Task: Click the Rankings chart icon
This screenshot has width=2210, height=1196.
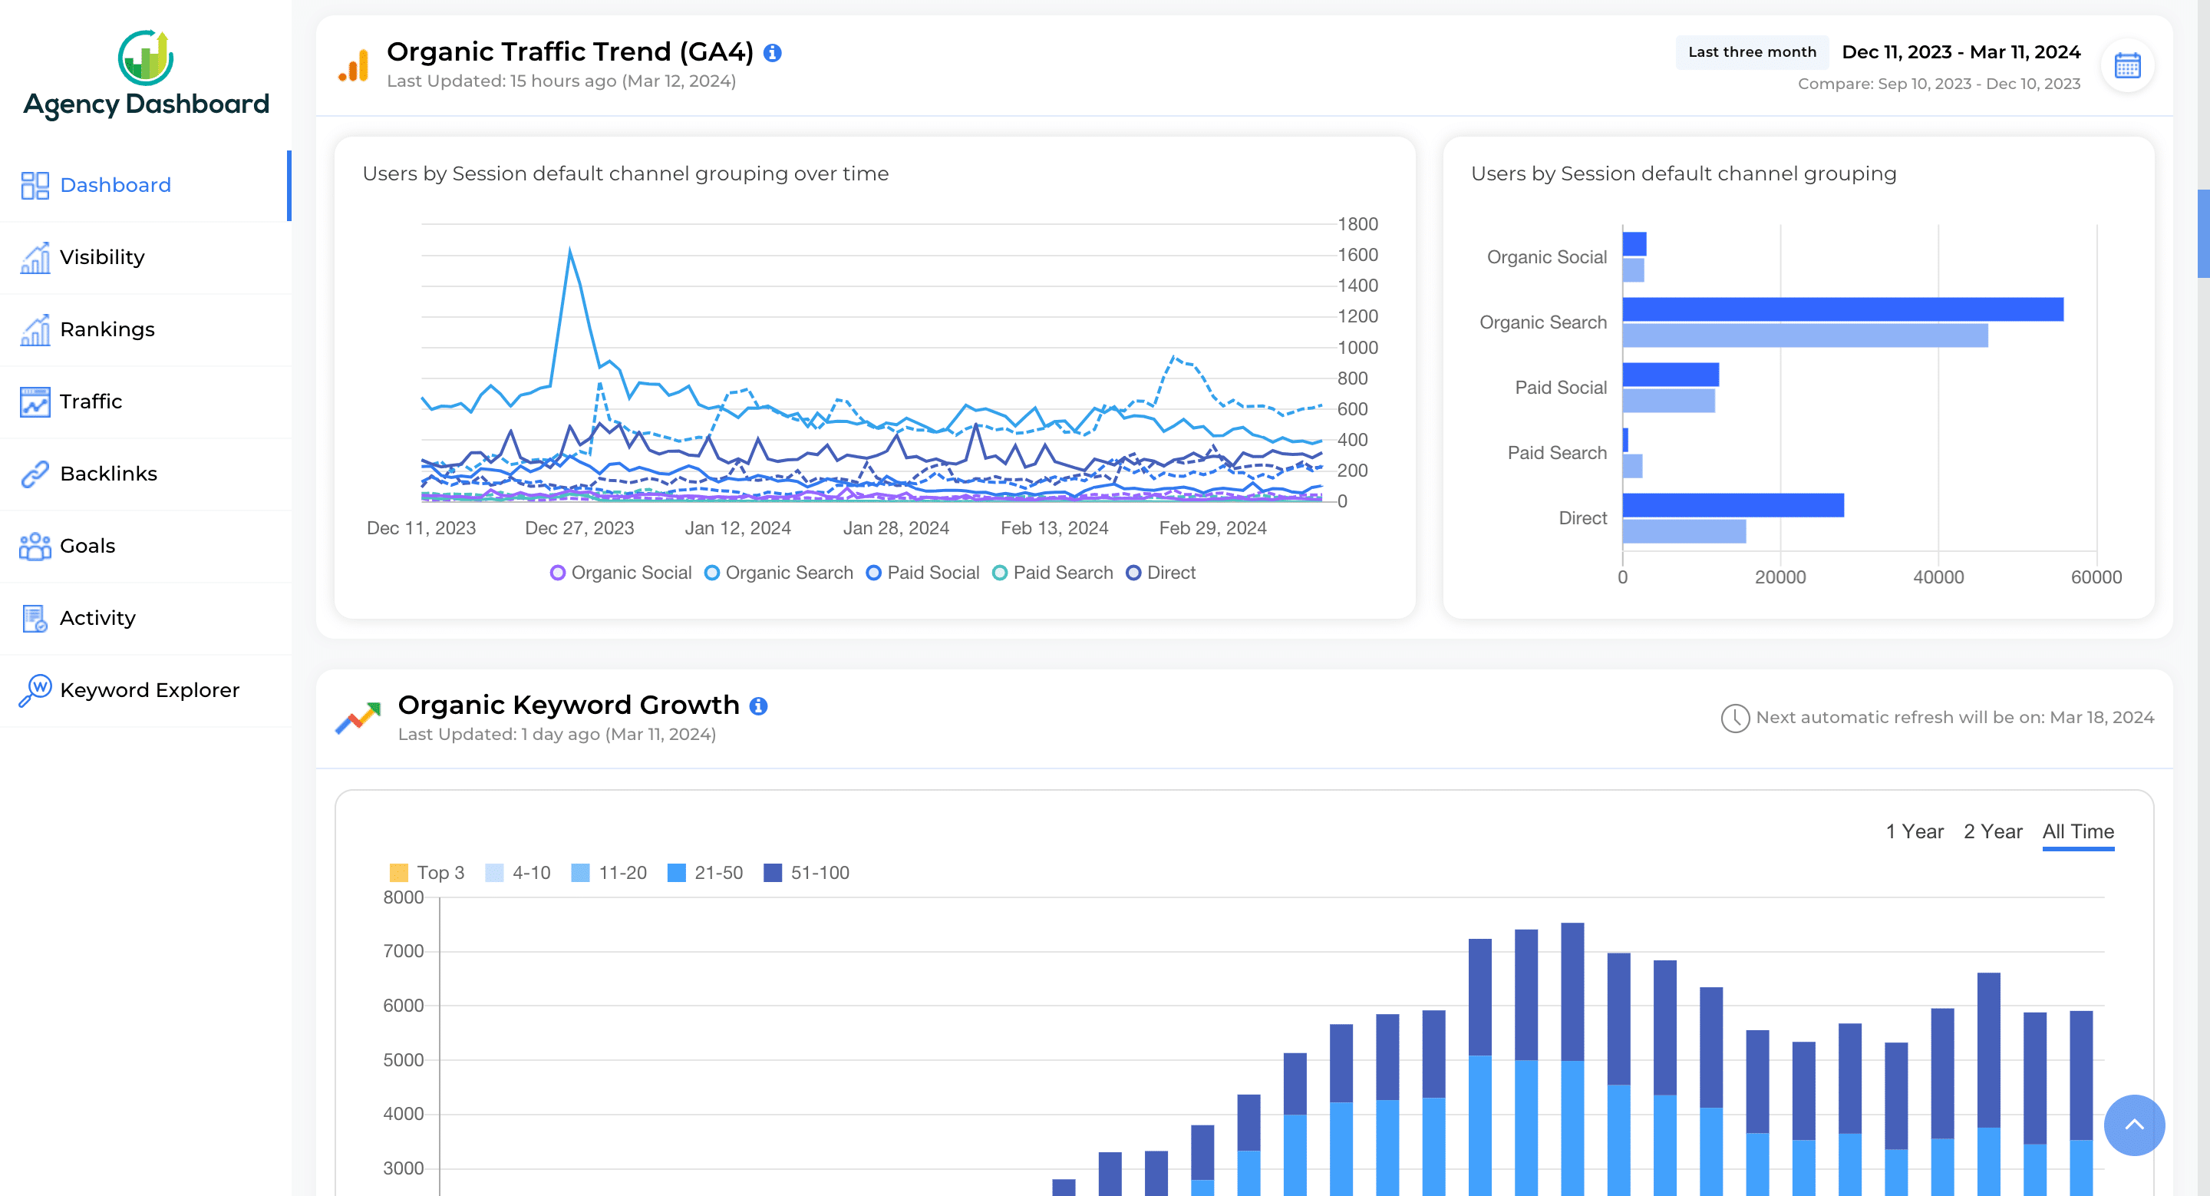Action: pyautogui.click(x=35, y=329)
